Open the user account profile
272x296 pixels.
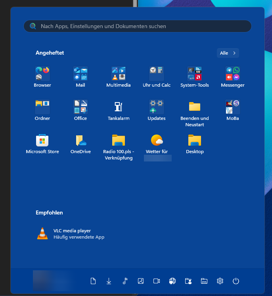click(54, 281)
